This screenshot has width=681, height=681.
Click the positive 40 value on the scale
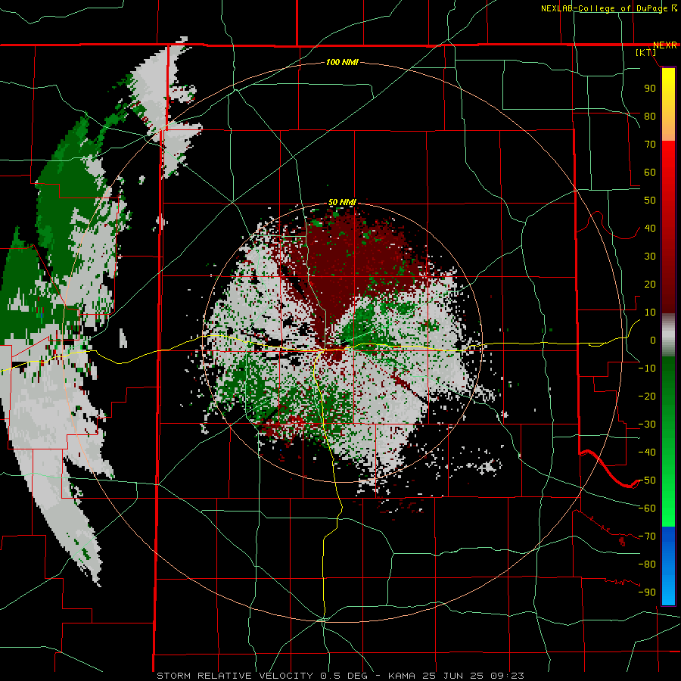[x=650, y=228]
